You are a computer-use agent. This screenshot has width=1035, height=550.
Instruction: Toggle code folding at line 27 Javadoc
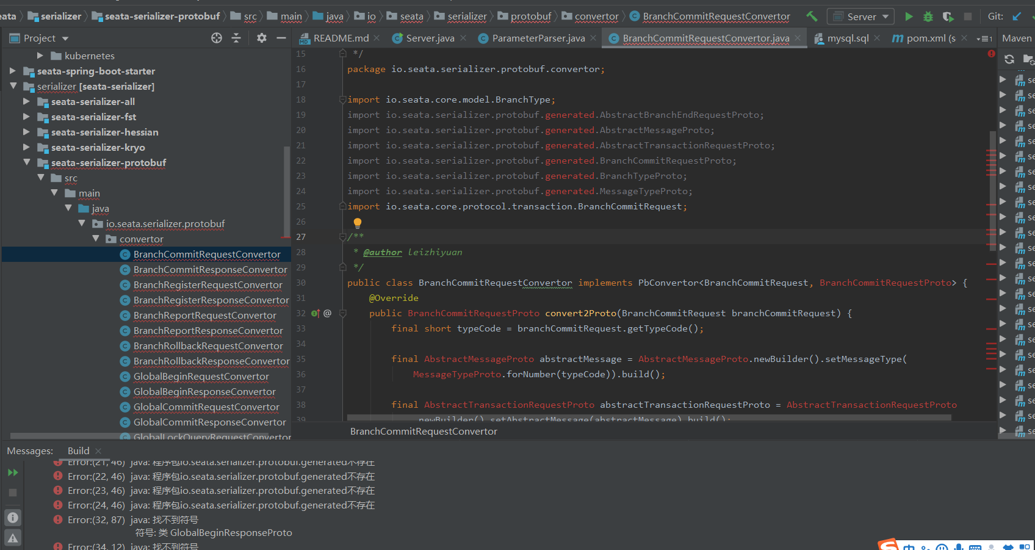tap(342, 237)
